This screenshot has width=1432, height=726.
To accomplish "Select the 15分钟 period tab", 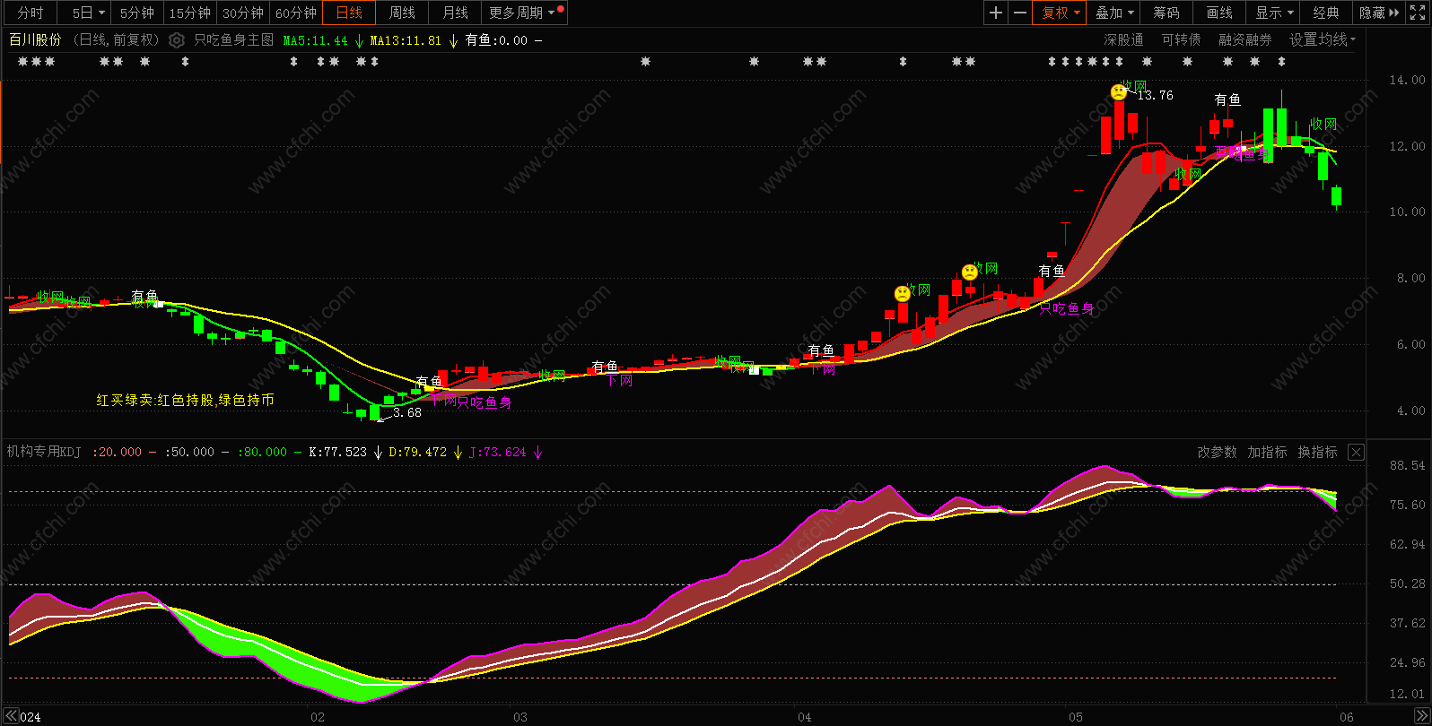I will (x=189, y=13).
